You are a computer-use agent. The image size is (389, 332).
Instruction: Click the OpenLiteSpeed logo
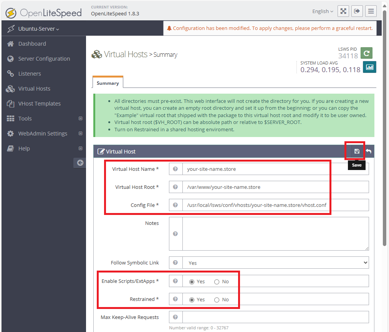pyautogui.click(x=44, y=13)
